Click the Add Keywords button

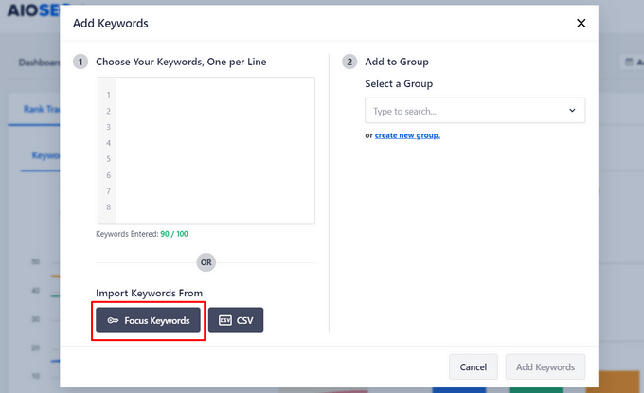(x=546, y=366)
